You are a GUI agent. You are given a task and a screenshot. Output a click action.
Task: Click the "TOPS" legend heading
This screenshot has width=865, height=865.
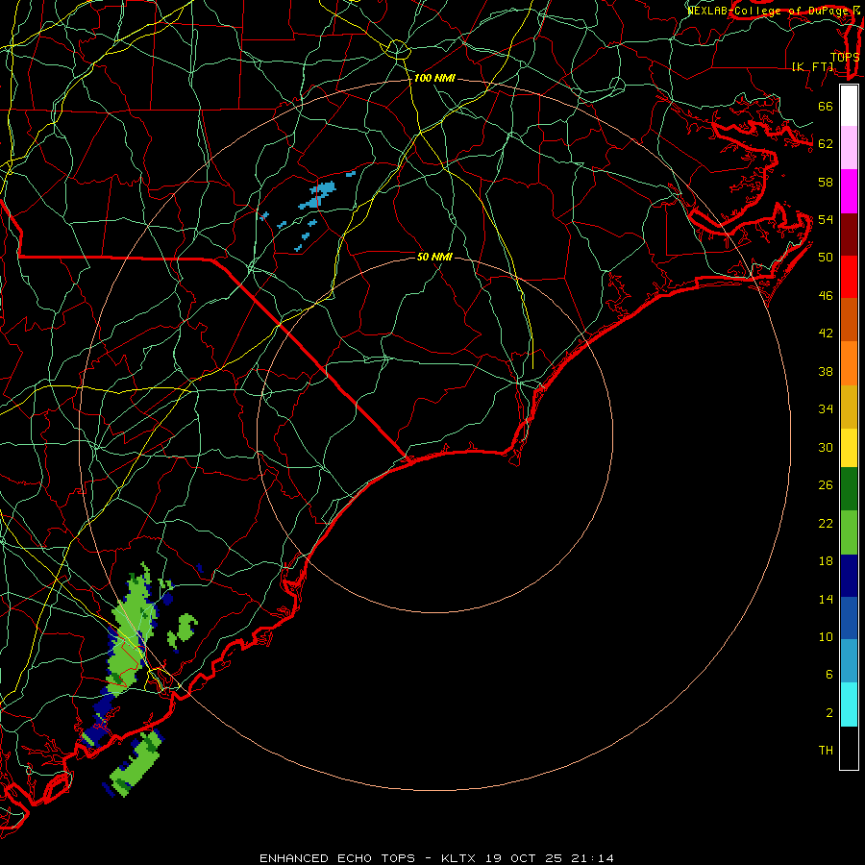pos(845,58)
